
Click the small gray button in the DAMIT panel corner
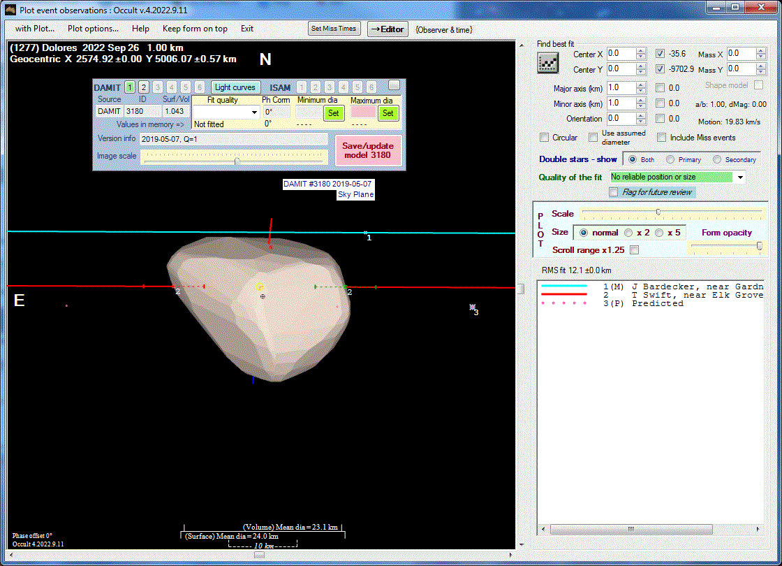click(394, 85)
